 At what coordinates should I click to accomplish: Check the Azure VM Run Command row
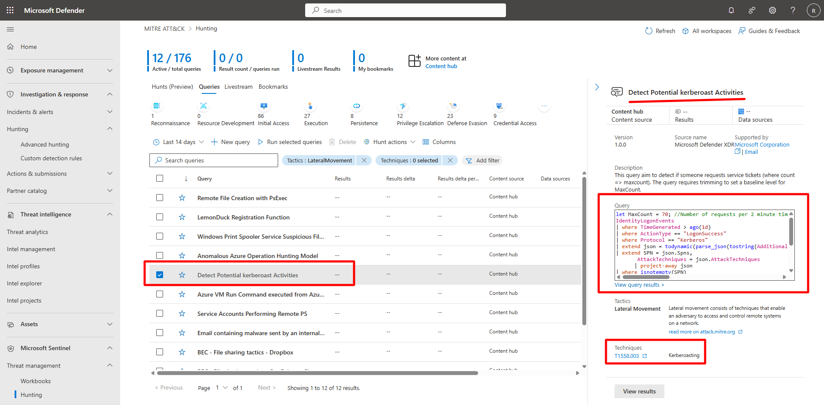click(x=160, y=294)
